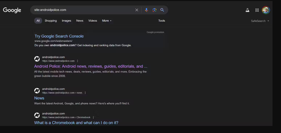Clear the search query with the X icon

[137, 10]
